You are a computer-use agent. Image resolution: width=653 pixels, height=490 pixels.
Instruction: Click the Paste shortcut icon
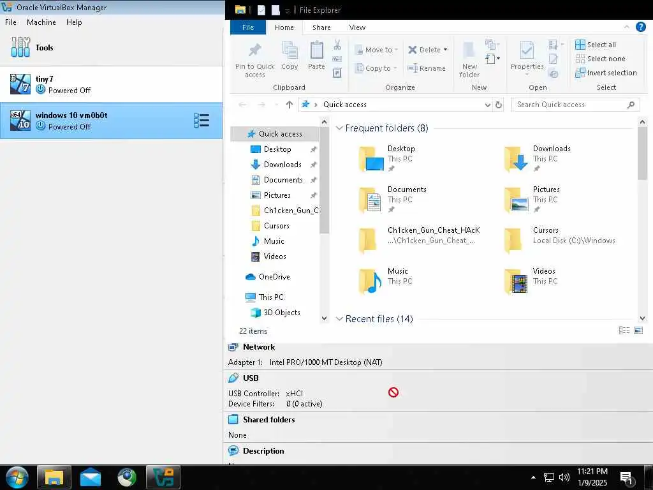click(337, 73)
